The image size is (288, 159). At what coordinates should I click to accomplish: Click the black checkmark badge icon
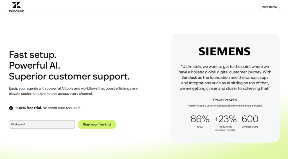11,108
